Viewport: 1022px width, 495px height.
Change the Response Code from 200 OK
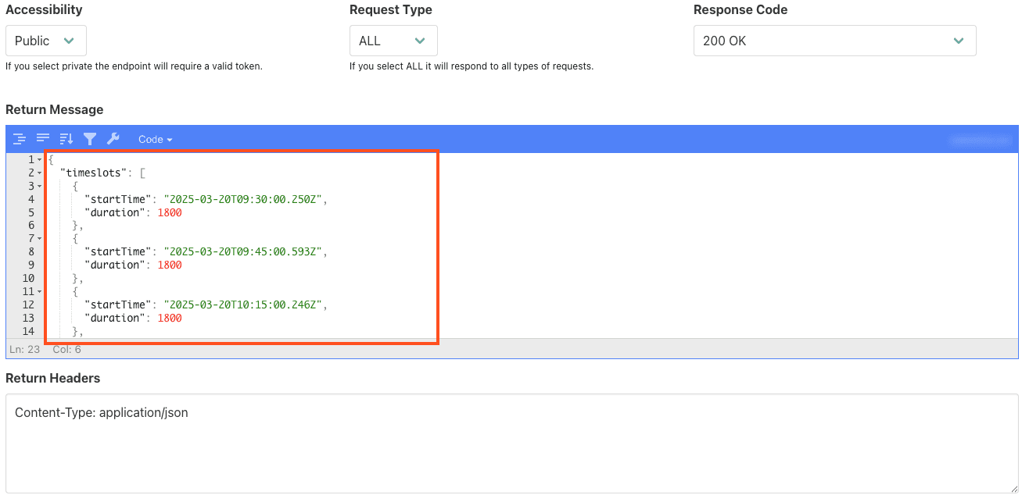tap(834, 40)
